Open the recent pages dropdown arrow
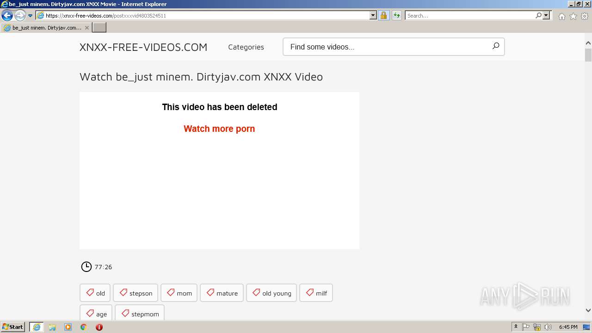Viewport: 592px width, 333px height. click(x=31, y=16)
